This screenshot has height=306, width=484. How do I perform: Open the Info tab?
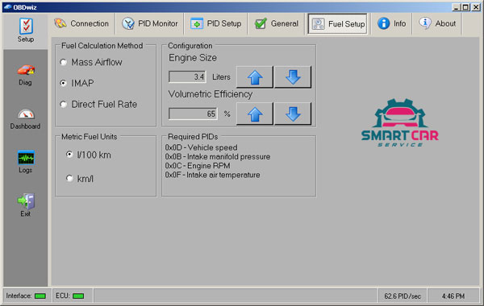[x=392, y=23]
